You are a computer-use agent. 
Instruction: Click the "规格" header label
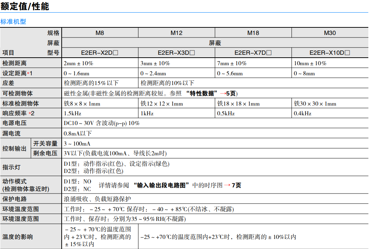[53, 33]
